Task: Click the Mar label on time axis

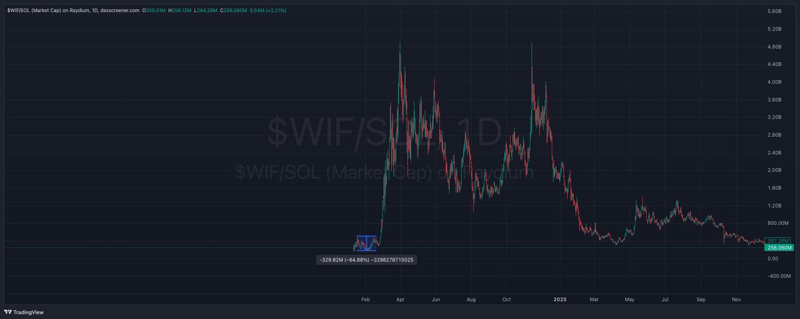Action: click(593, 300)
